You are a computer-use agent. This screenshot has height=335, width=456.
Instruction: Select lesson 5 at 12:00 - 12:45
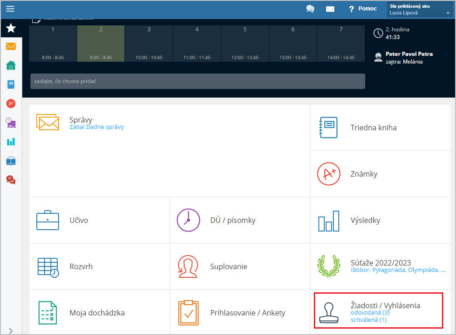(x=245, y=44)
